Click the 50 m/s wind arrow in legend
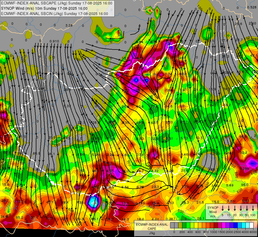The width and height of the screenshot is (258, 237). point(247,208)
